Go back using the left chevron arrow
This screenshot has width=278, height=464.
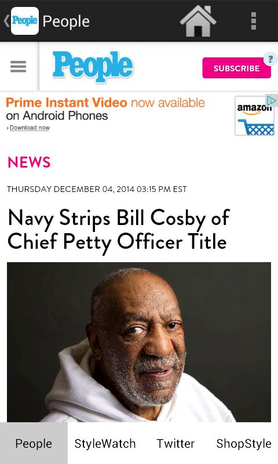click(6, 21)
